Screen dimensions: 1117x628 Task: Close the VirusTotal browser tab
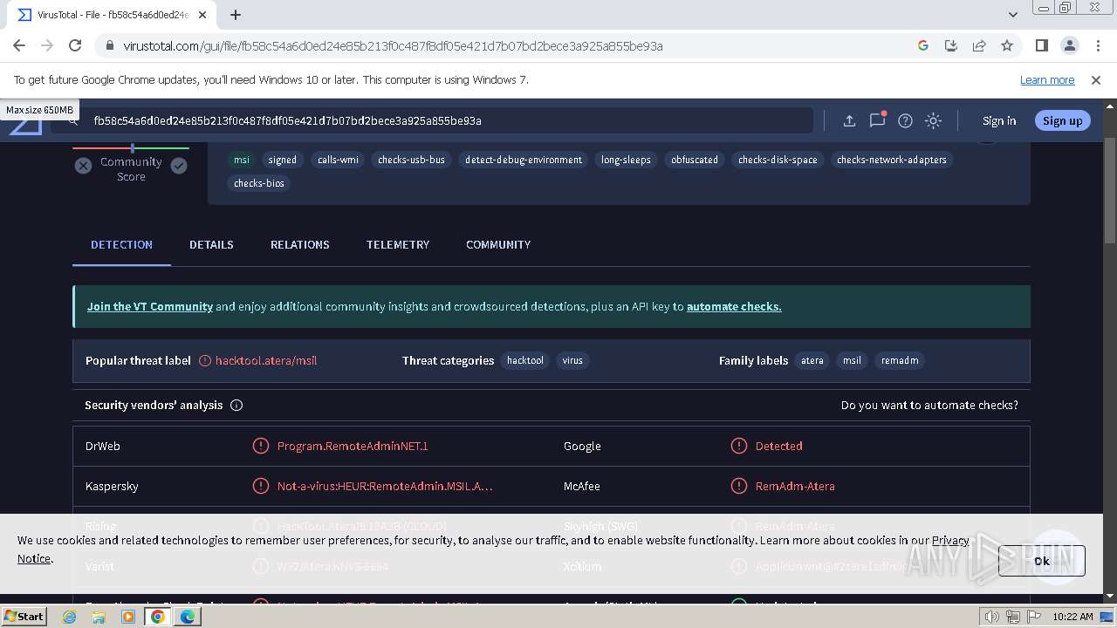tap(203, 15)
